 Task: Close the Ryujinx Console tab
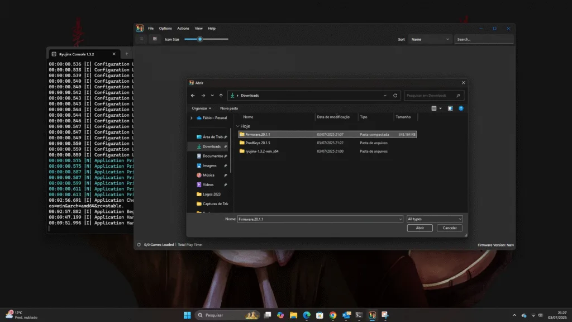pos(114,54)
